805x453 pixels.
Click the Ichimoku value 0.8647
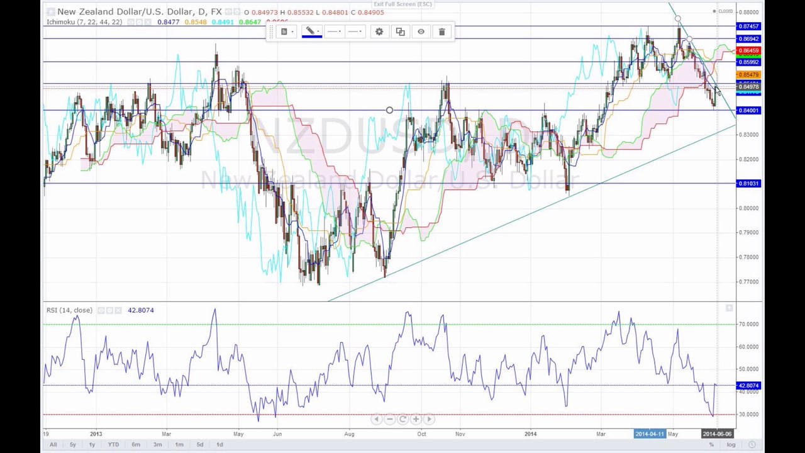(250, 22)
